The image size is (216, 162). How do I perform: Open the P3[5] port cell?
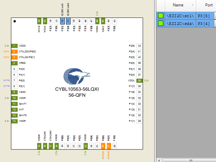pos(205,16)
